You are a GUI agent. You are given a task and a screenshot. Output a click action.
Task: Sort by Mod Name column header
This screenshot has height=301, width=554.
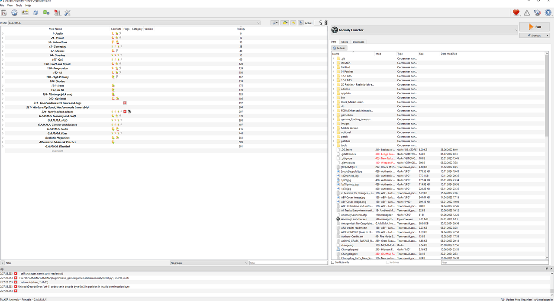point(55,29)
